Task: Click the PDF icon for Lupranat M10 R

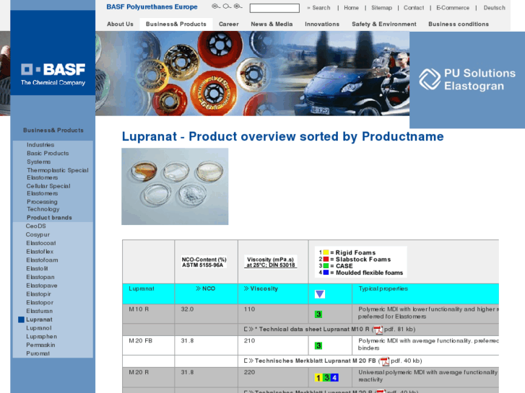Action: click(x=378, y=330)
